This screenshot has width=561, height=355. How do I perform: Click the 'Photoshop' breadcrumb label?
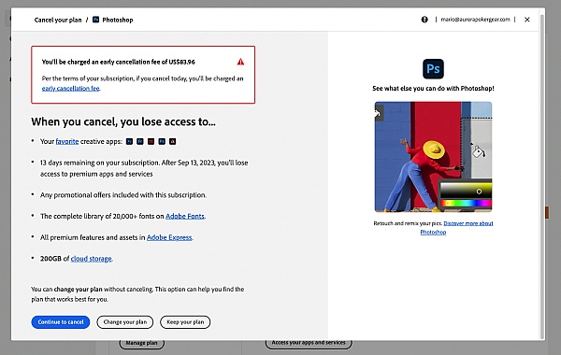coord(118,20)
